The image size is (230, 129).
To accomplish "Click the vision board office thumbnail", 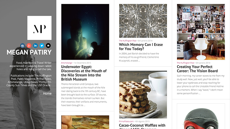I will click(201, 32).
